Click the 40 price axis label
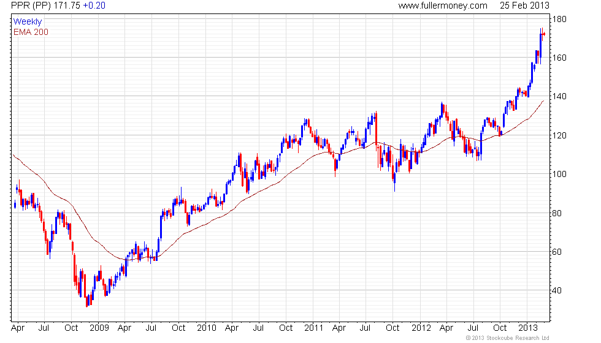Viewport: 601px width, 343px height. tap(557, 290)
